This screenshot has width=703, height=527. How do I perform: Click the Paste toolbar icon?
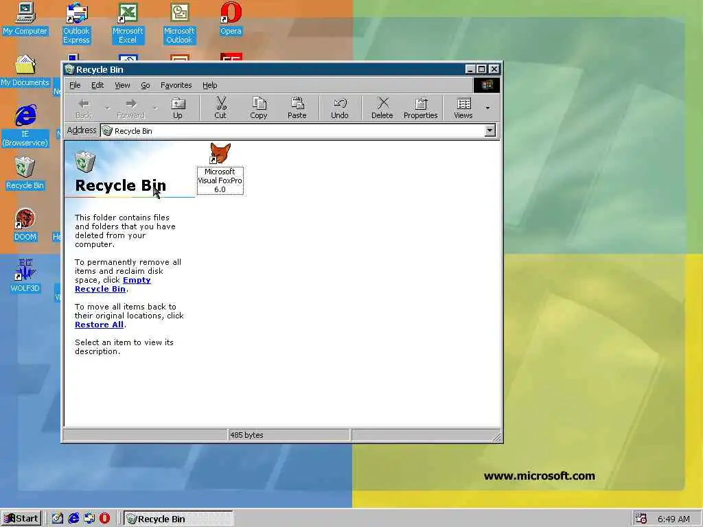(x=297, y=108)
